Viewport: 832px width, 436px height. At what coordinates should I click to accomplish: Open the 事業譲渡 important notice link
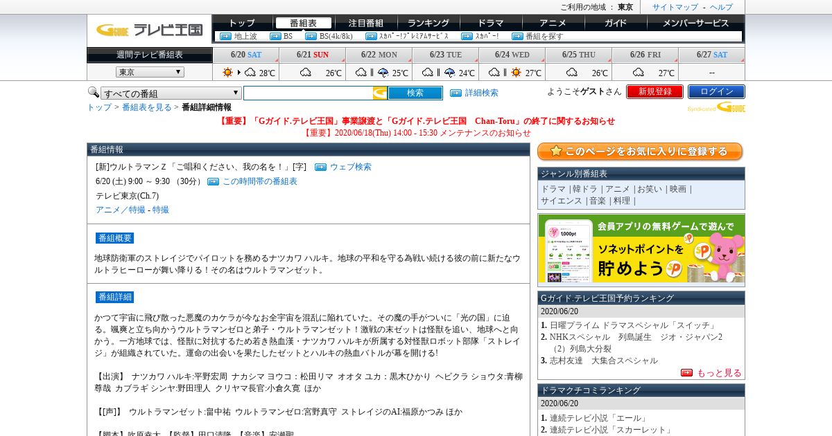coord(416,120)
